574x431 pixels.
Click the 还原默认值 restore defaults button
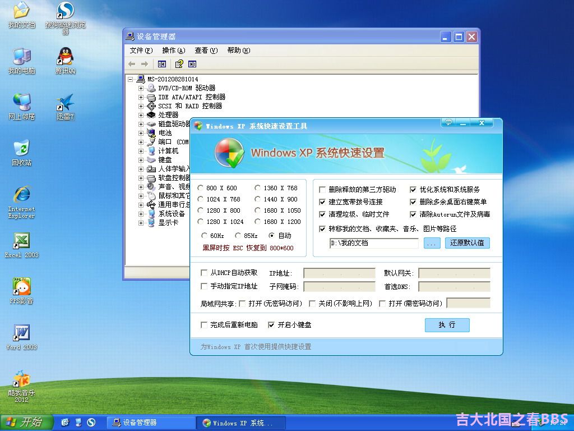(467, 243)
